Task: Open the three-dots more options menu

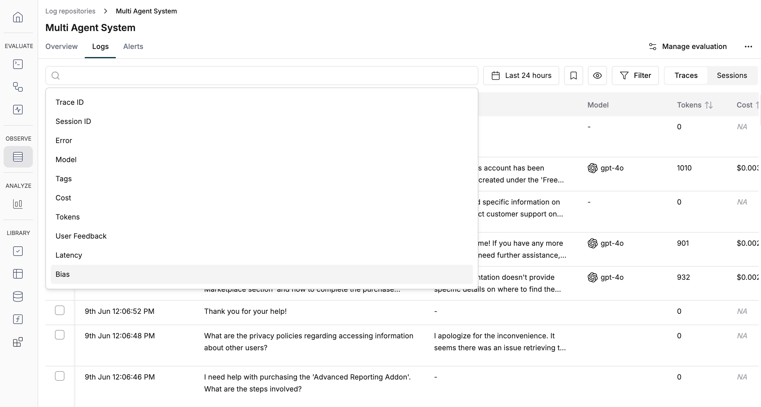Action: click(x=748, y=47)
